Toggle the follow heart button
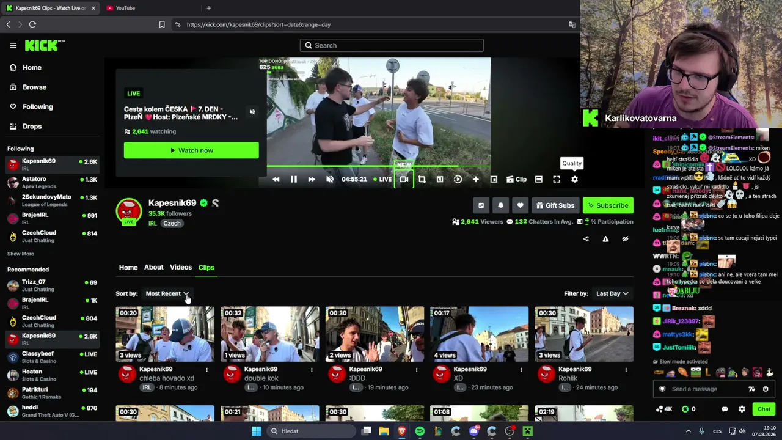The height and width of the screenshot is (440, 782). pyautogui.click(x=520, y=205)
